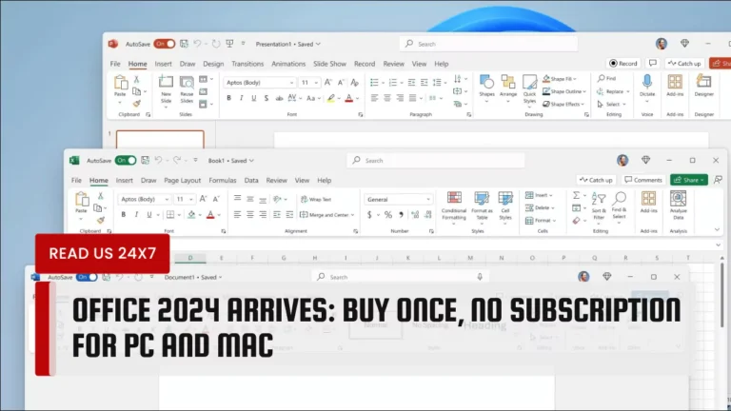The height and width of the screenshot is (411, 731).
Task: Click microphone icon in Word search box
Action: (x=480, y=277)
